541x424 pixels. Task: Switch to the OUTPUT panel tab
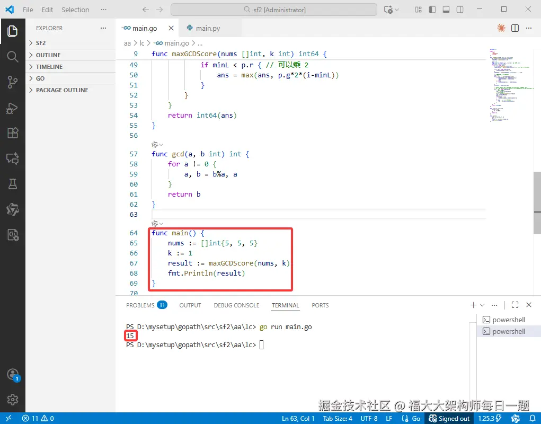tap(190, 305)
